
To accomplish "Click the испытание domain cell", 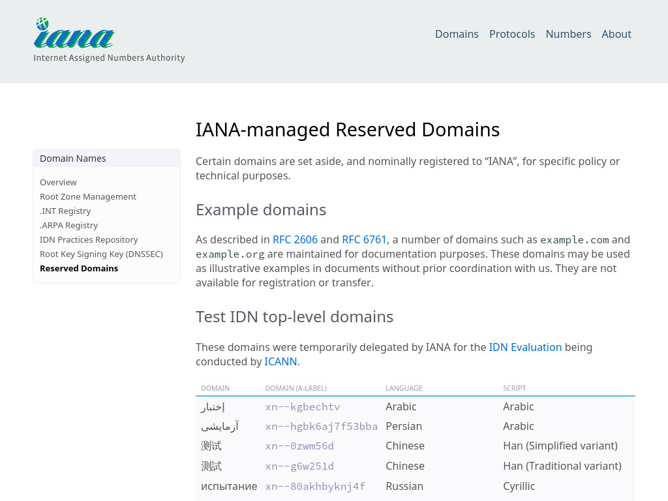I will [x=229, y=486].
